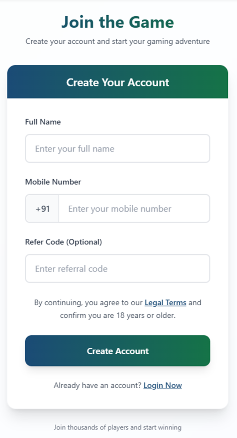Click the "(Optional)" tag beside Refer Code
The width and height of the screenshot is (237, 438).
(x=84, y=242)
